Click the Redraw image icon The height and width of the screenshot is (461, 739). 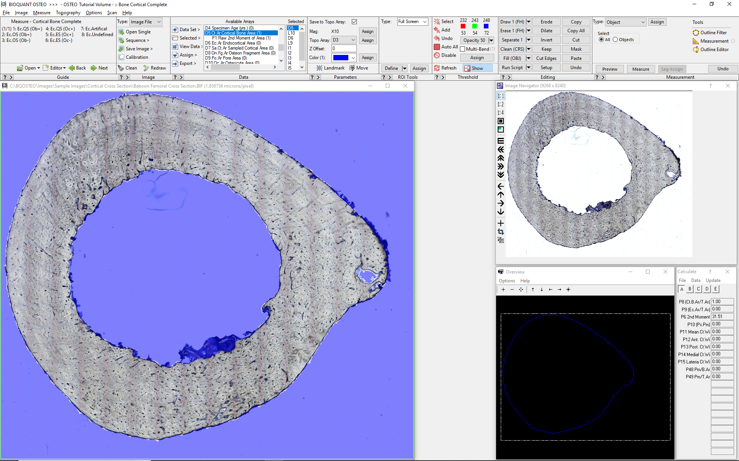(x=146, y=68)
